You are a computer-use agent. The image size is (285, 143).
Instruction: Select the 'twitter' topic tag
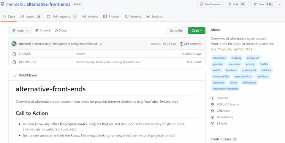point(264,64)
